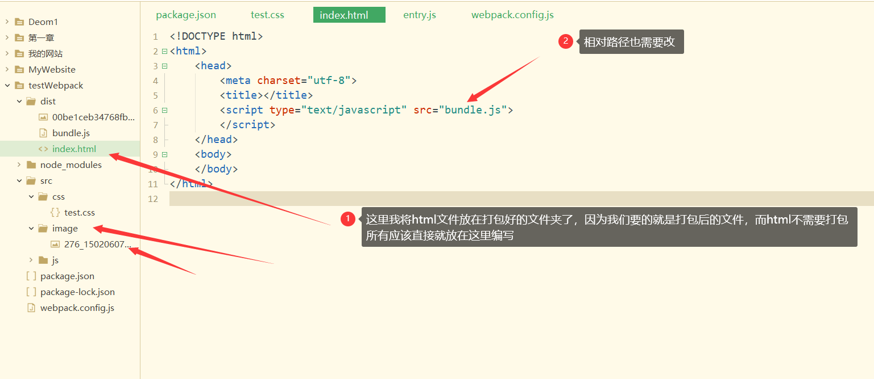Collapse the image folder chevron

point(31,228)
